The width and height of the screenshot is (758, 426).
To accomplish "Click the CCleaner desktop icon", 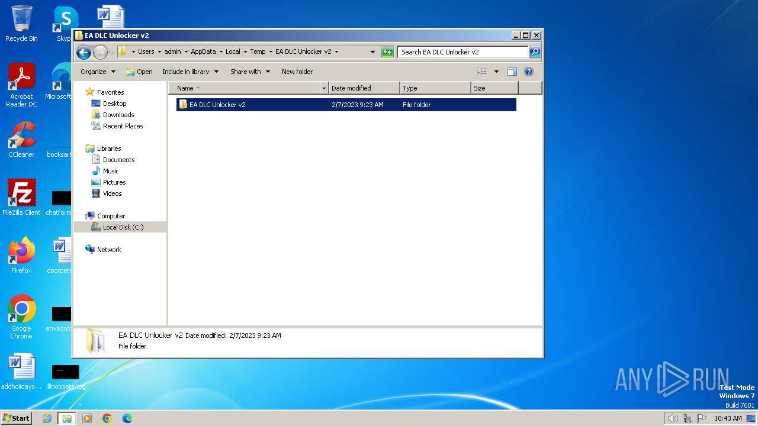I will coord(21,140).
